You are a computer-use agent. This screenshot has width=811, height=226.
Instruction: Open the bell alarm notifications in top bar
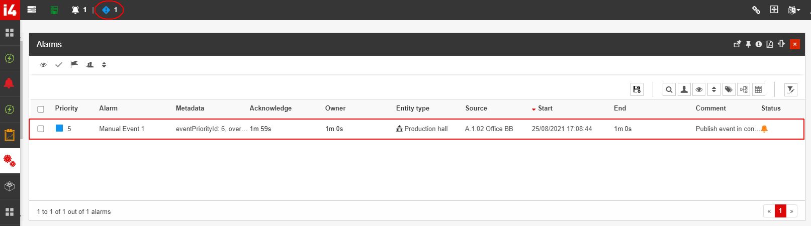(78, 10)
